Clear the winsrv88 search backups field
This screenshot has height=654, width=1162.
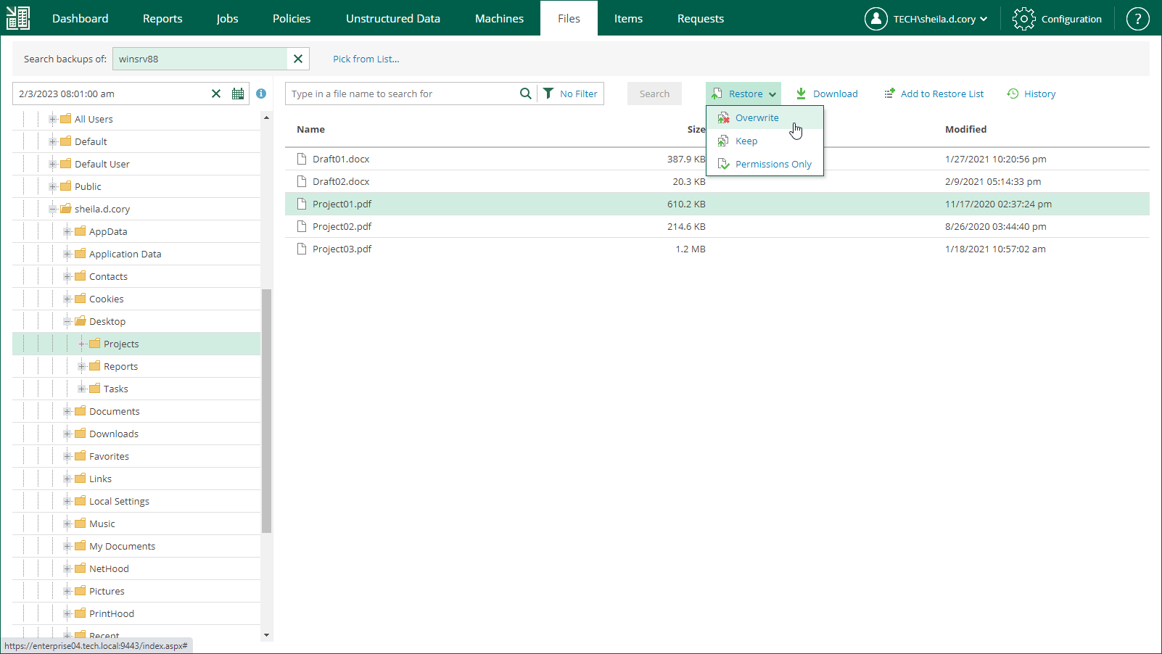pos(298,59)
